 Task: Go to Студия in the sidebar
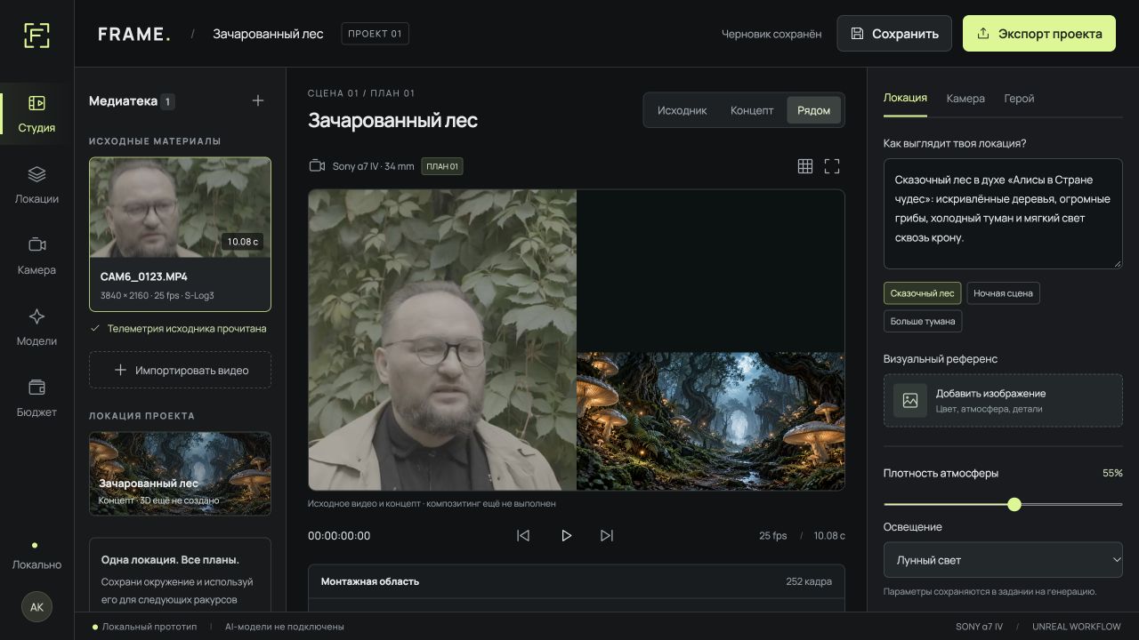click(x=36, y=114)
